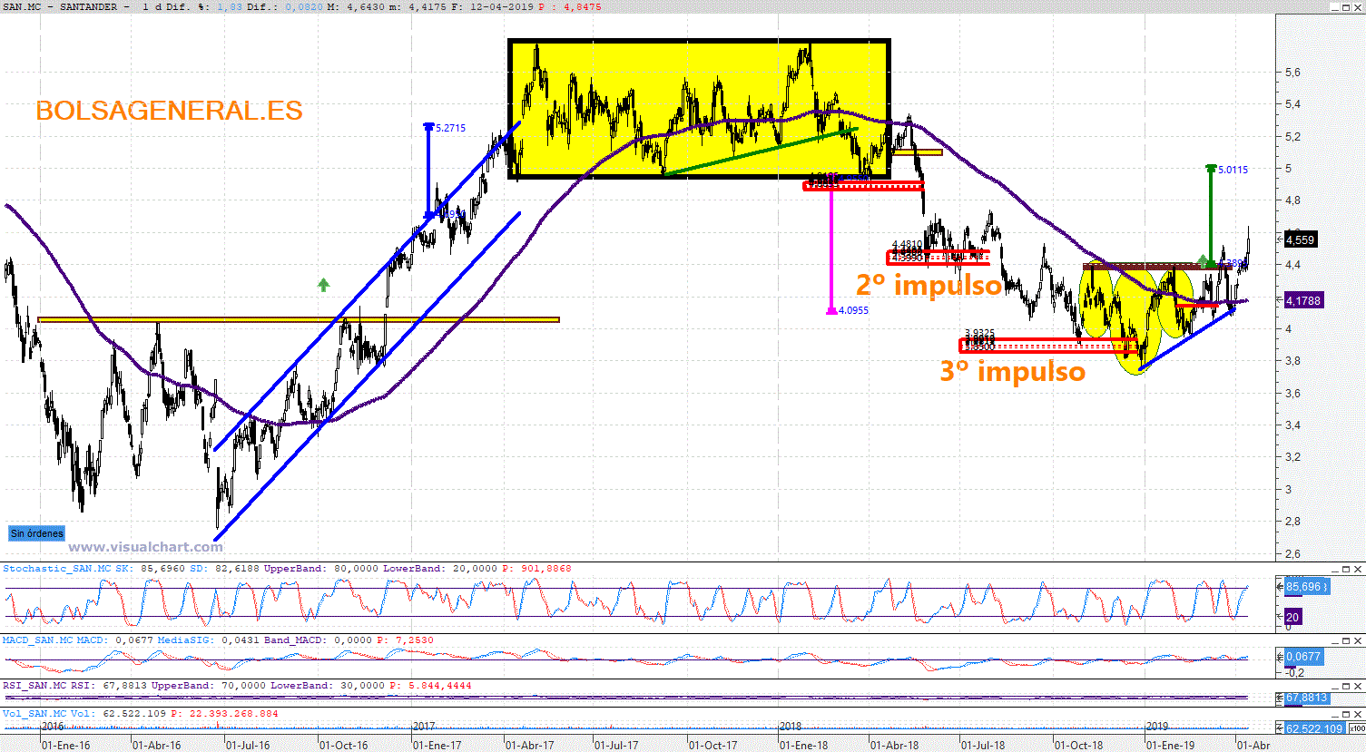
Task: Minimize the Stochastic indicator panel
Action: tap(1336, 569)
